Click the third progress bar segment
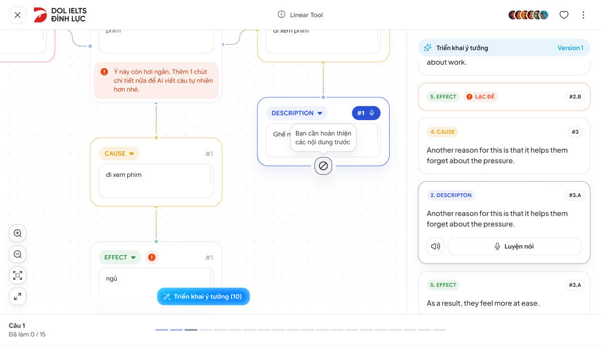The width and height of the screenshot is (601, 346). [191, 330]
